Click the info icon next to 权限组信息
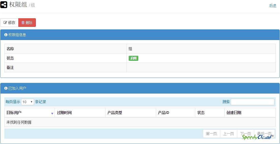Image resolution: width=280 pixels, height=144 pixels. point(6,35)
